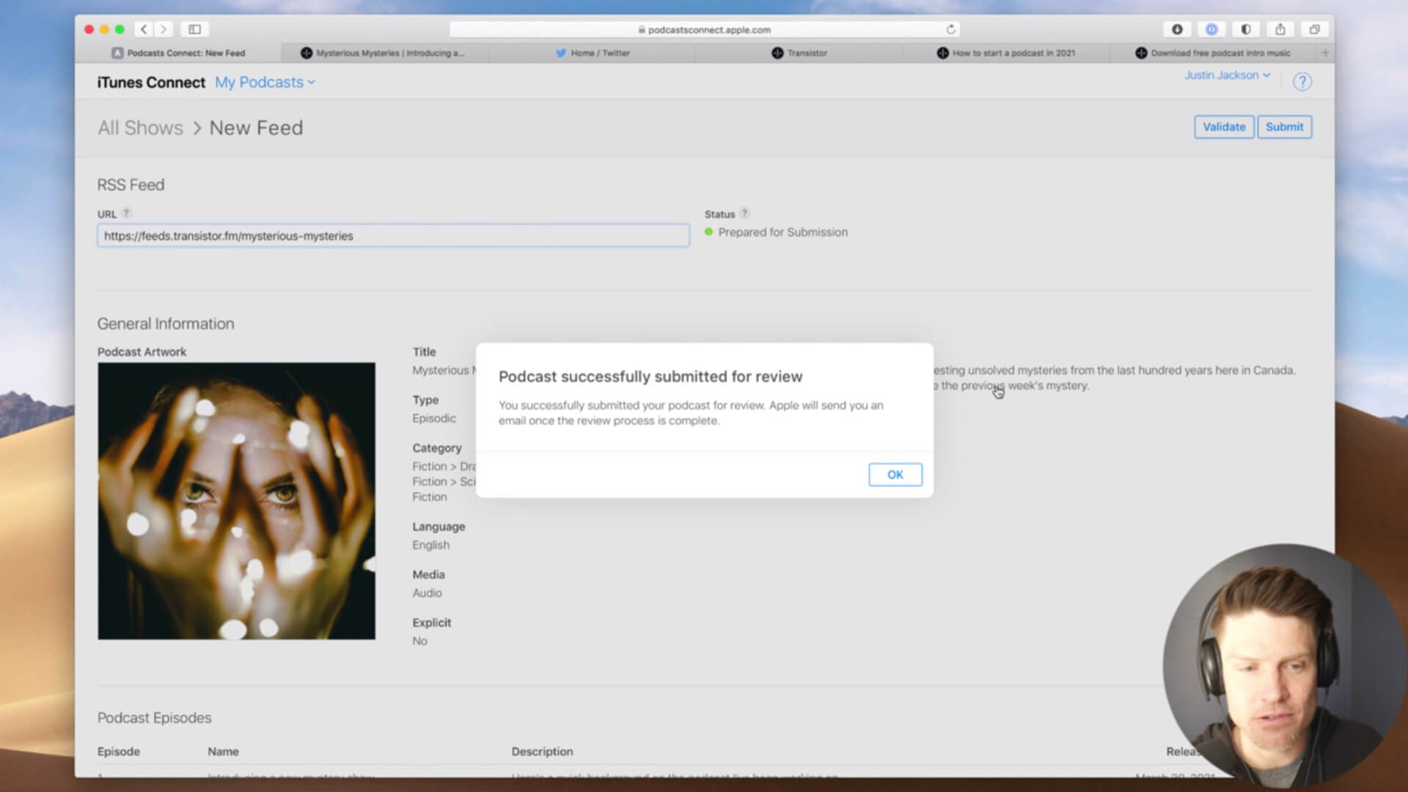Click the URL field help question mark
This screenshot has width=1408, height=792.
tap(126, 213)
